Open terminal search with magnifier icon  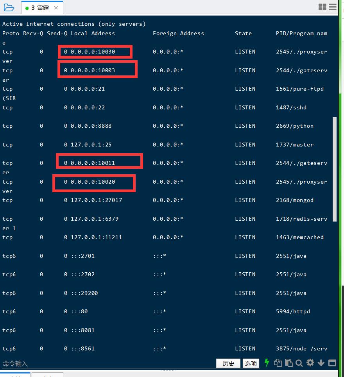point(299,363)
